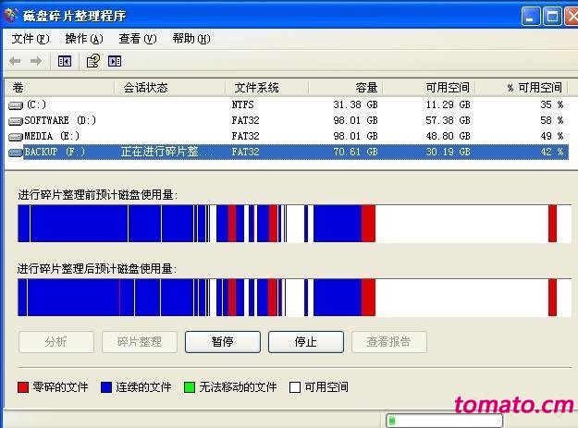The height and width of the screenshot is (428, 578).
Task: Click the grayed 查看报告 button
Action: (389, 342)
